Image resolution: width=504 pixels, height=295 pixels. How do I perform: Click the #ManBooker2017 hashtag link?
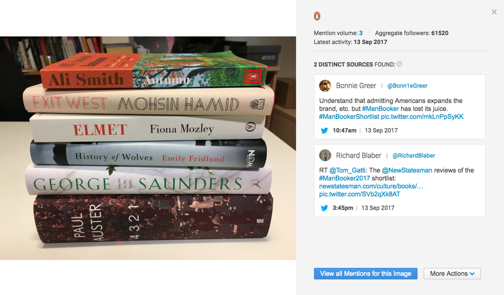click(x=345, y=178)
